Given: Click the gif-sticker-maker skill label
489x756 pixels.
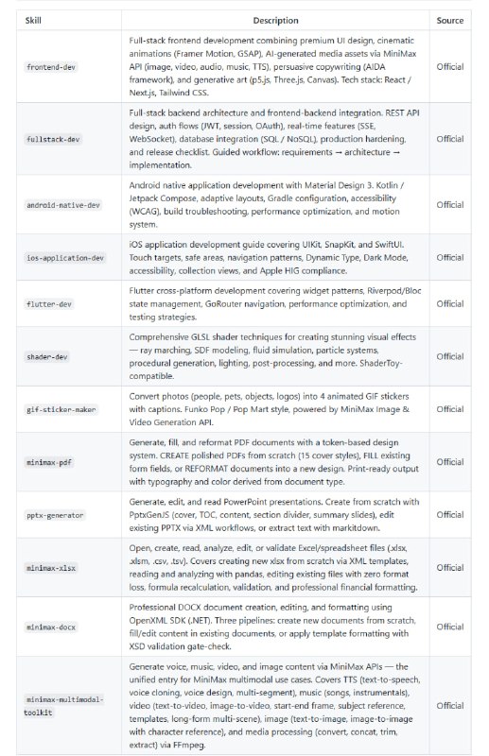Looking at the screenshot, I should tap(61, 410).
